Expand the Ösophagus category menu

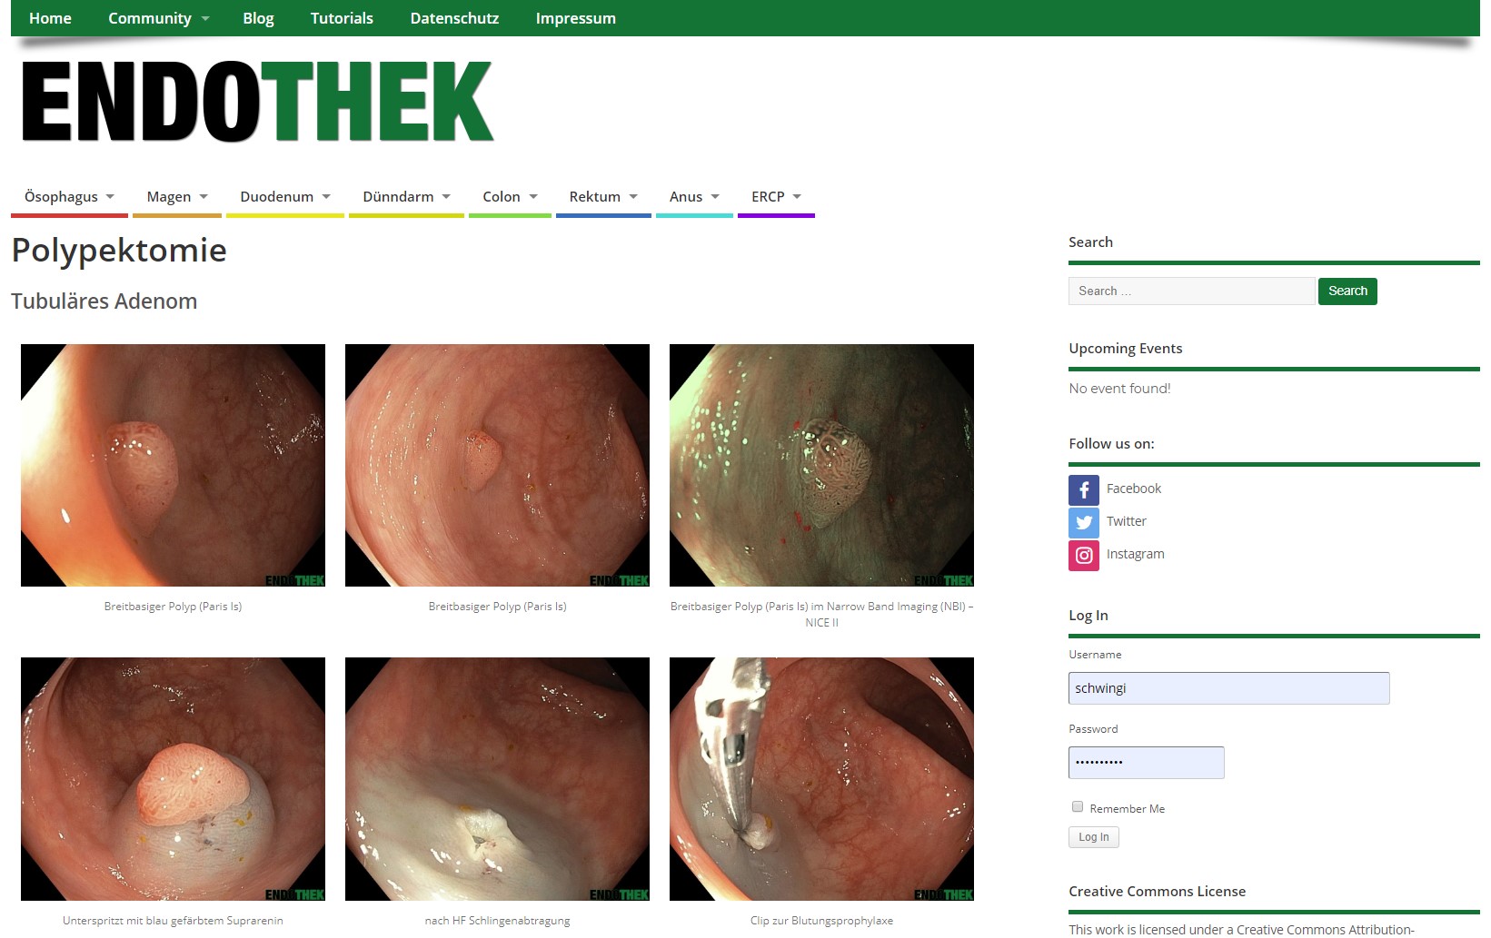(70, 197)
